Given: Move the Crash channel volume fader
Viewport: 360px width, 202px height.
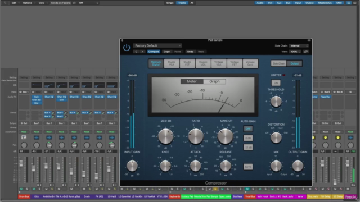Looking at the screenshot, I should [x=84, y=174].
